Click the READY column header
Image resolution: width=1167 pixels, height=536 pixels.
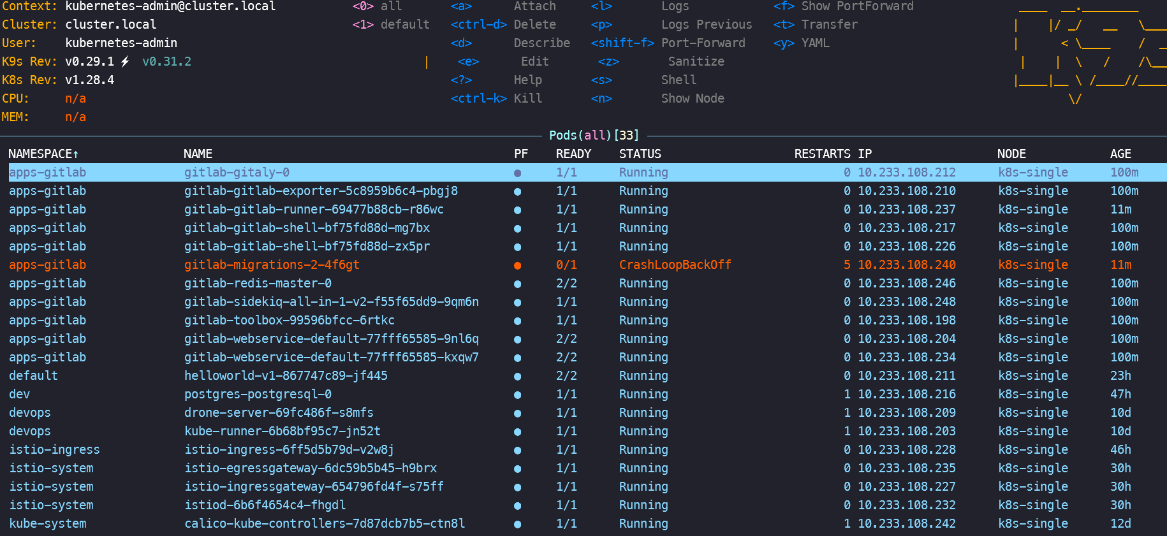pos(573,154)
